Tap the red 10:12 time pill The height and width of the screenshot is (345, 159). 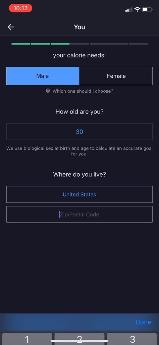(21, 8)
